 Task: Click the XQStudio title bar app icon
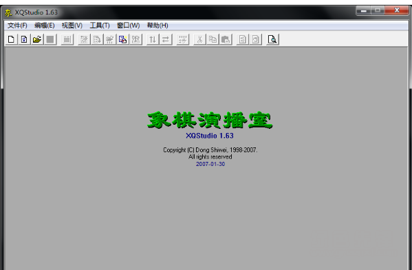pos(8,12)
